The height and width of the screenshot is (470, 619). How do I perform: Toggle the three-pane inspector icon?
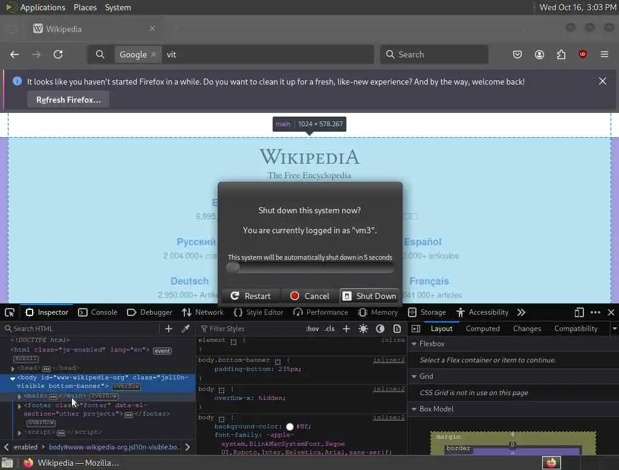(416, 328)
